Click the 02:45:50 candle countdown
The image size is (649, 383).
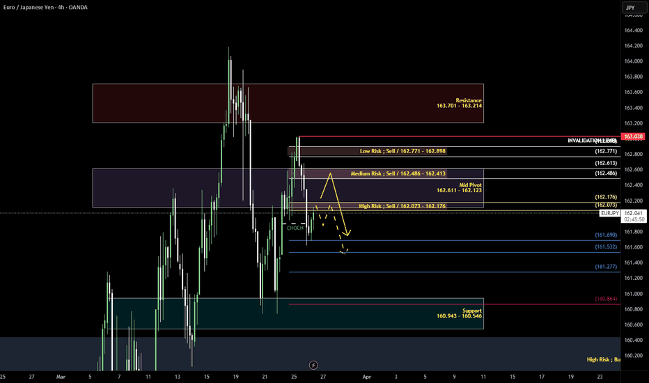[634, 219]
